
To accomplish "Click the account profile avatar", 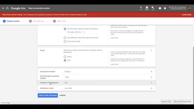I will click(x=189, y=8).
